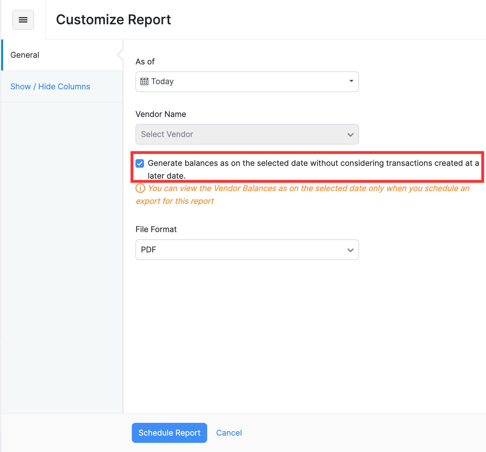Image resolution: width=486 pixels, height=452 pixels.
Task: Click the chevron in PDF format field
Action: [350, 250]
